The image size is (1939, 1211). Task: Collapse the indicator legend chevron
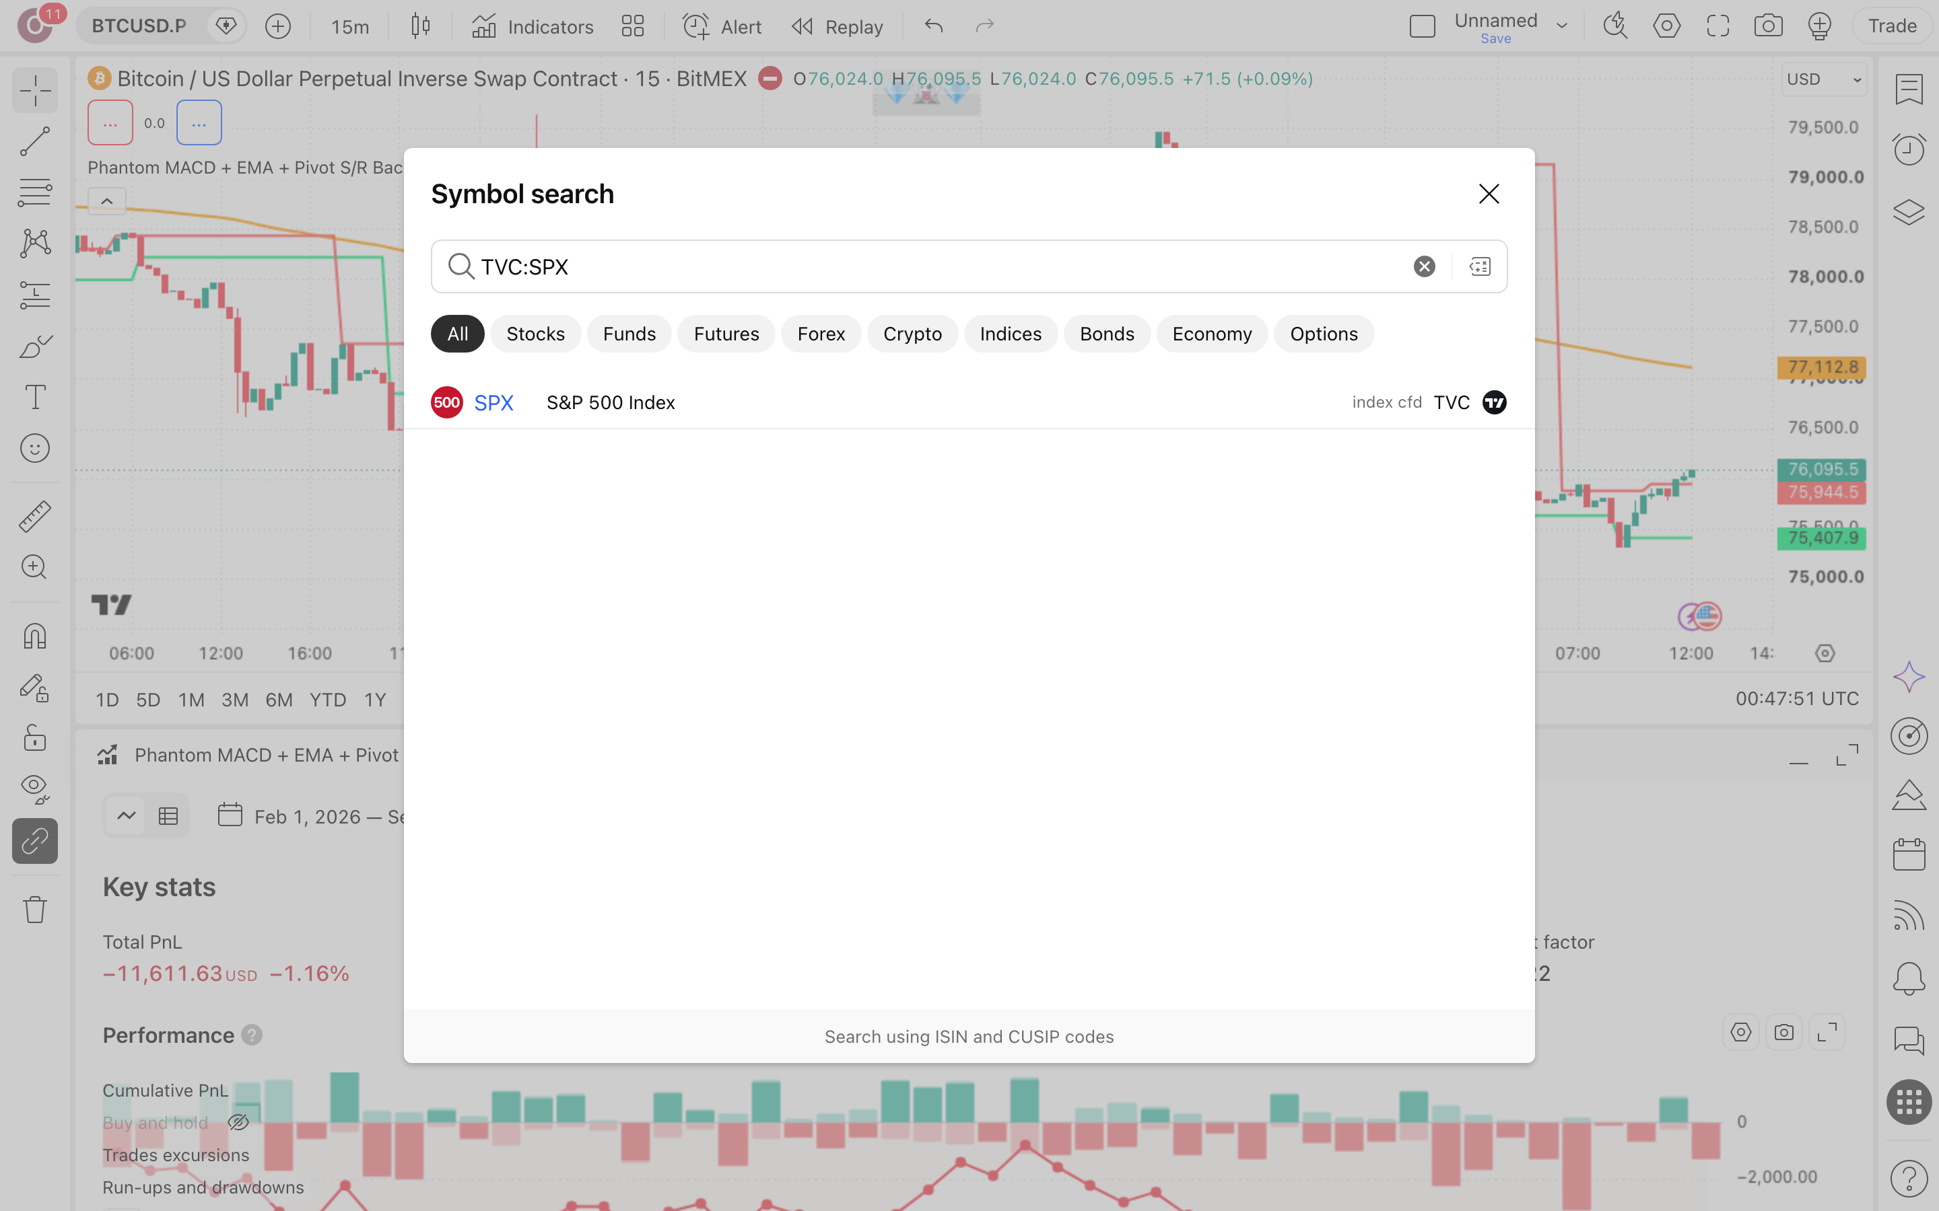(x=106, y=201)
